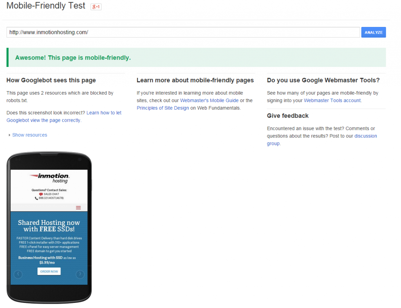Click the phone screenshot preview
Viewport: 401px width, 308px height.
pos(49,227)
